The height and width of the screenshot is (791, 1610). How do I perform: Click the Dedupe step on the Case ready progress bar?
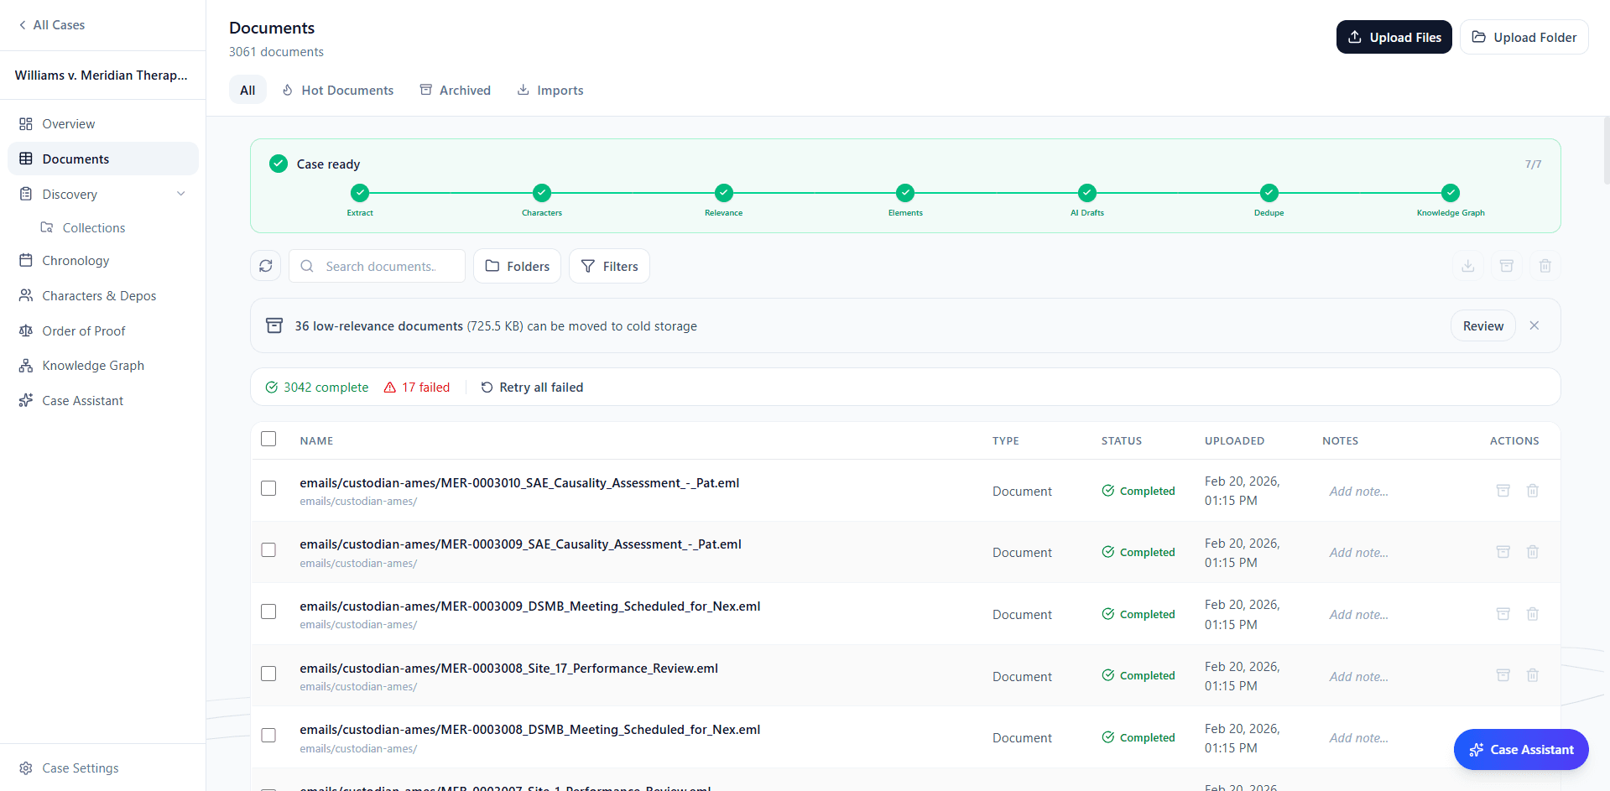pos(1269,193)
